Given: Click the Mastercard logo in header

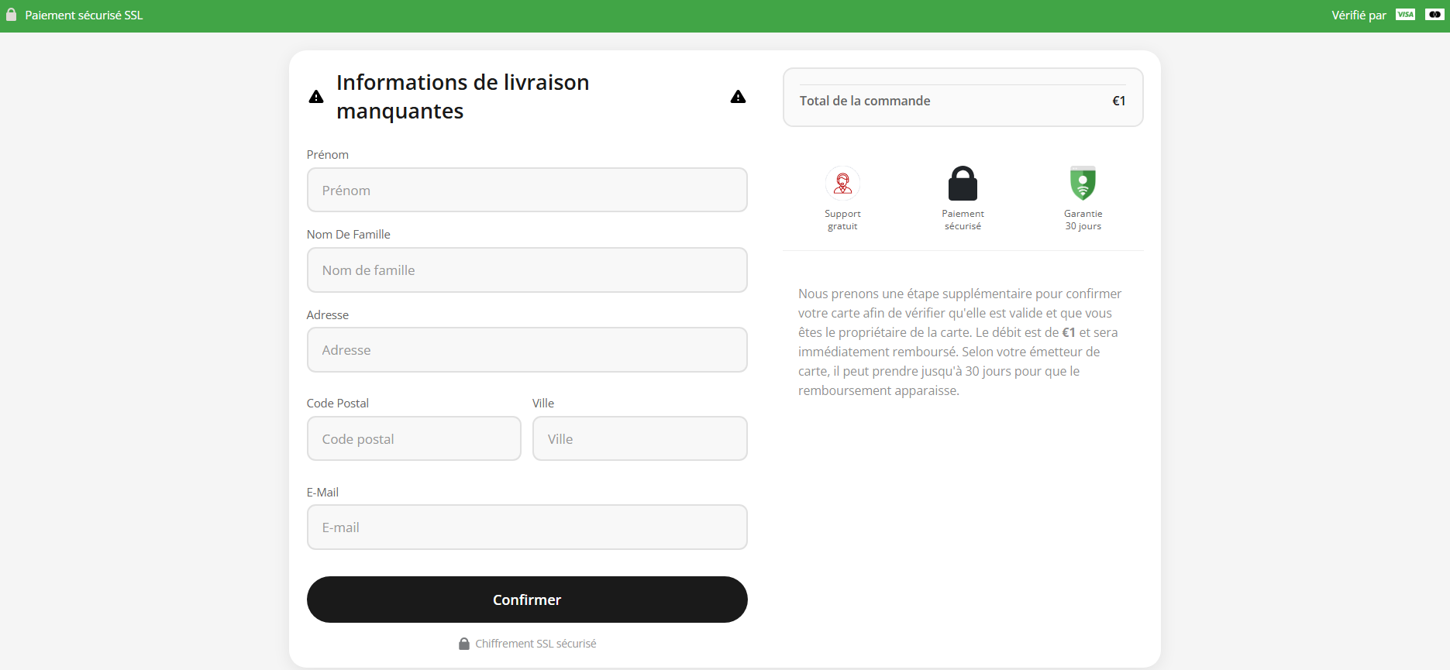Looking at the screenshot, I should pos(1435,15).
